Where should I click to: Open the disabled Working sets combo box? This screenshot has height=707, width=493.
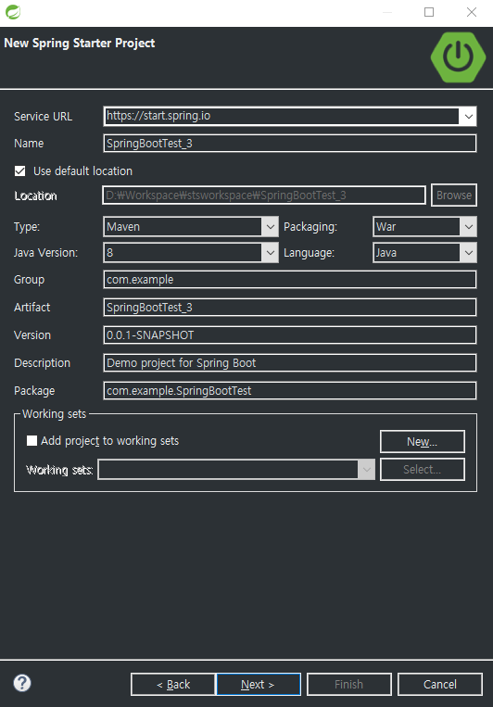pyautogui.click(x=236, y=470)
